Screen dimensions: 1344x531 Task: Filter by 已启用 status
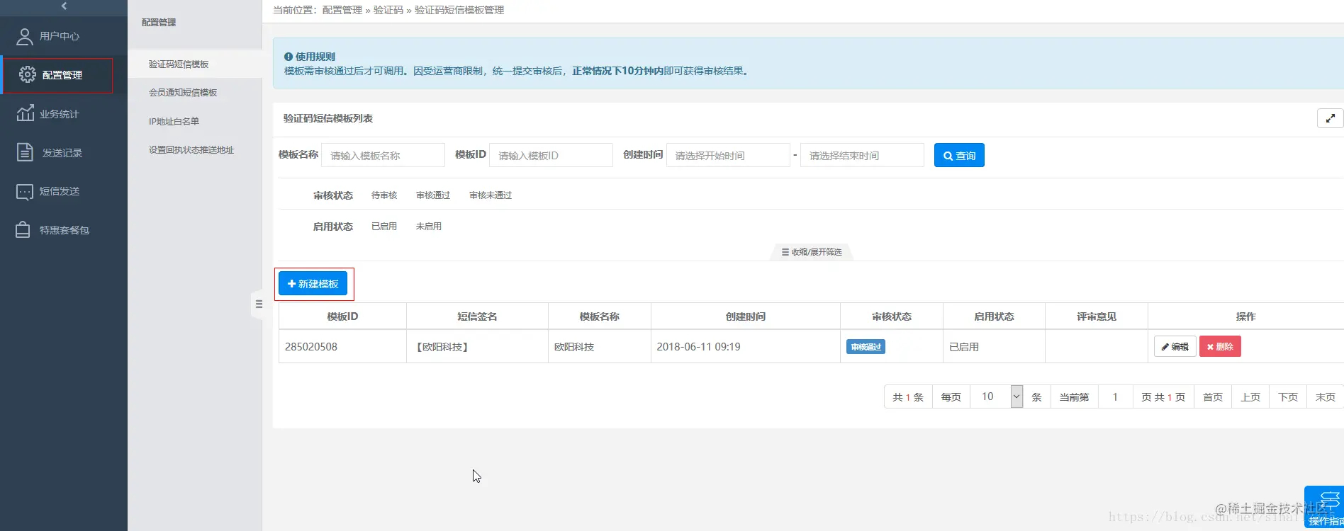384,227
